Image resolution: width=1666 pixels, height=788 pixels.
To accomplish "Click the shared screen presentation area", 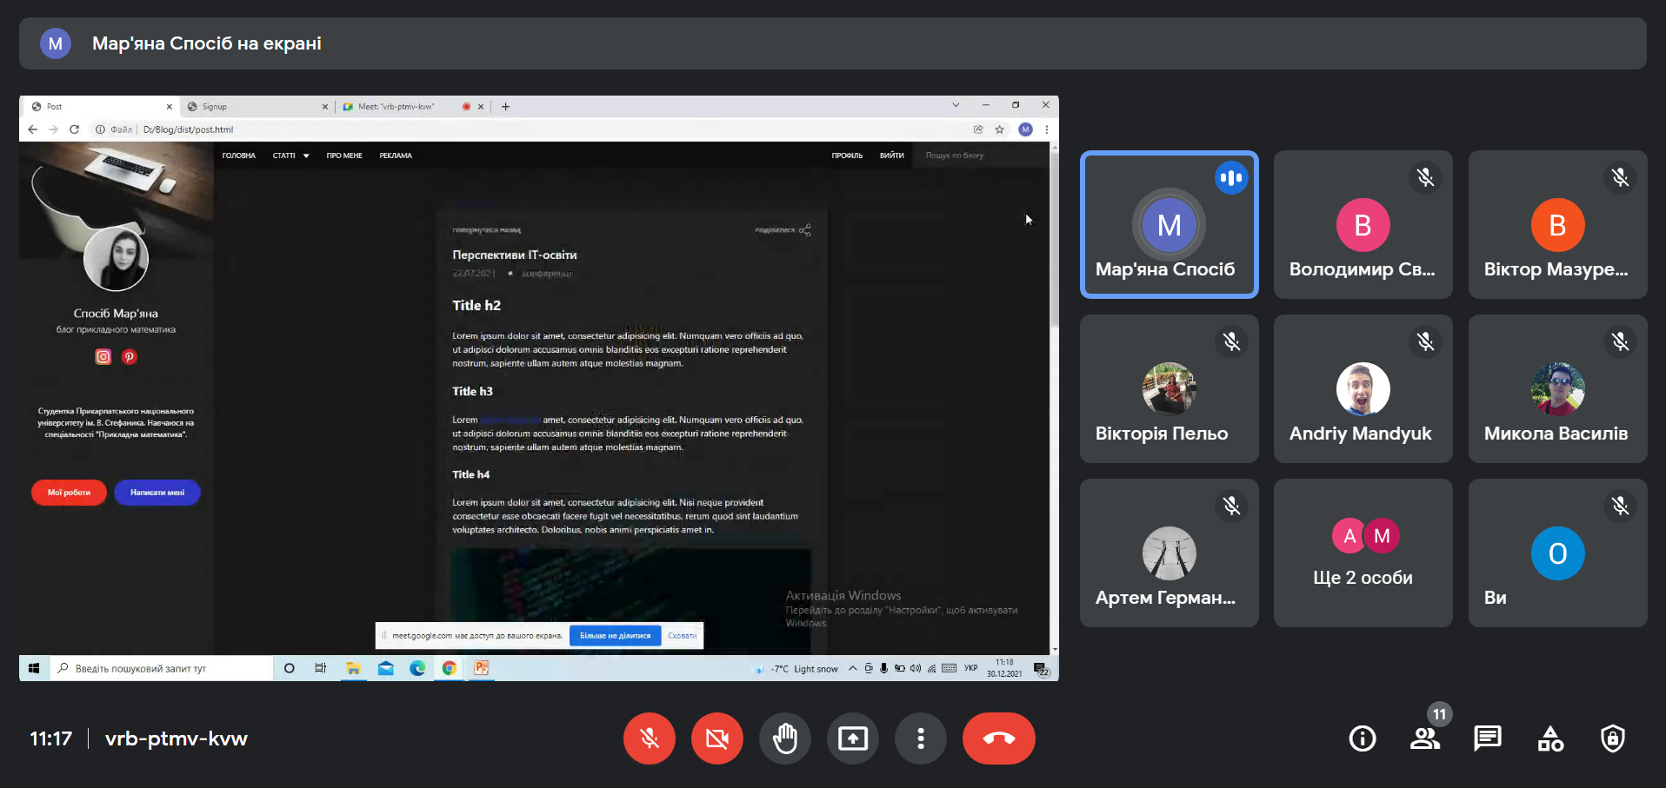I will tap(539, 387).
